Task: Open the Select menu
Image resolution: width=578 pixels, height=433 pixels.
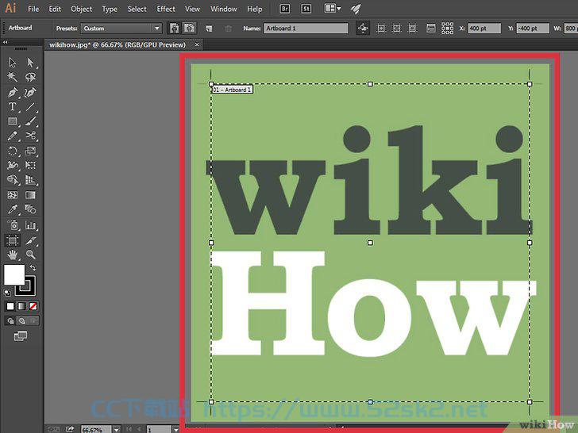Action: 137,9
